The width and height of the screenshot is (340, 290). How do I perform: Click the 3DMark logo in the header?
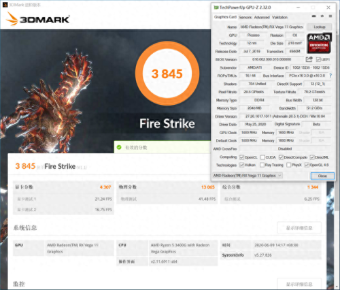click(38, 19)
